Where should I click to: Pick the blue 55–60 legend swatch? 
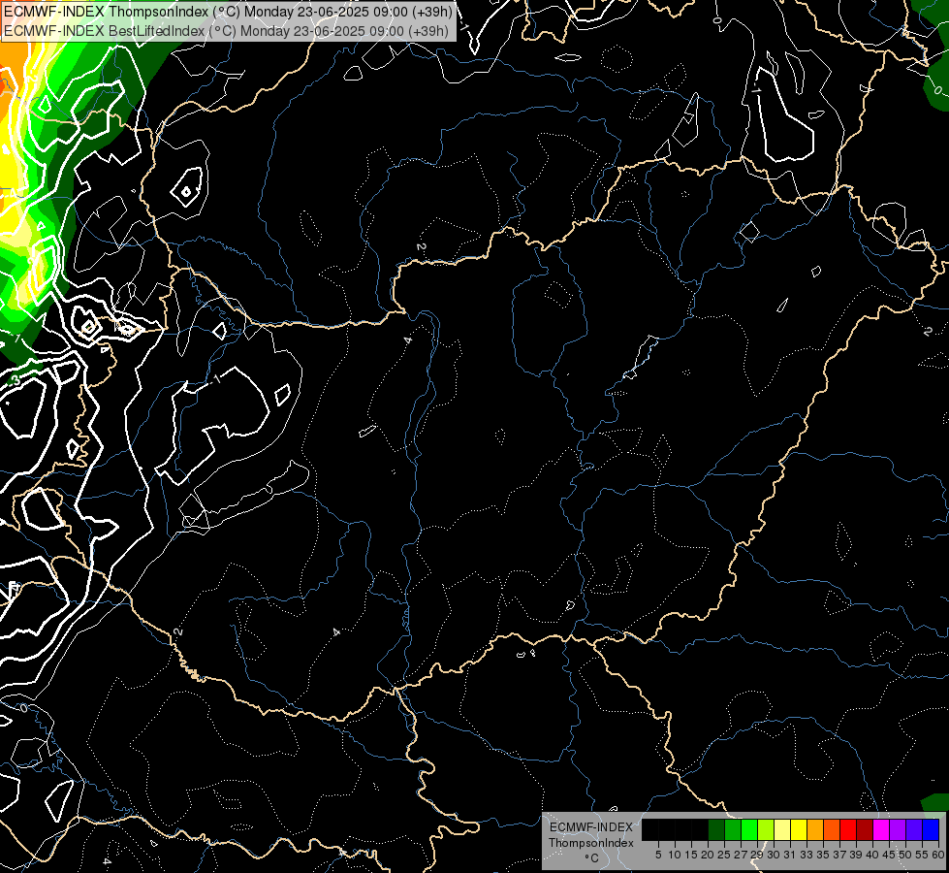(x=931, y=829)
